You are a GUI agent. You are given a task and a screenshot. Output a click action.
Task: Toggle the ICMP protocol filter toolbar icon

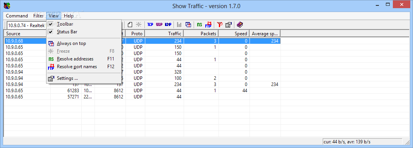pyautogui.click(x=168, y=25)
